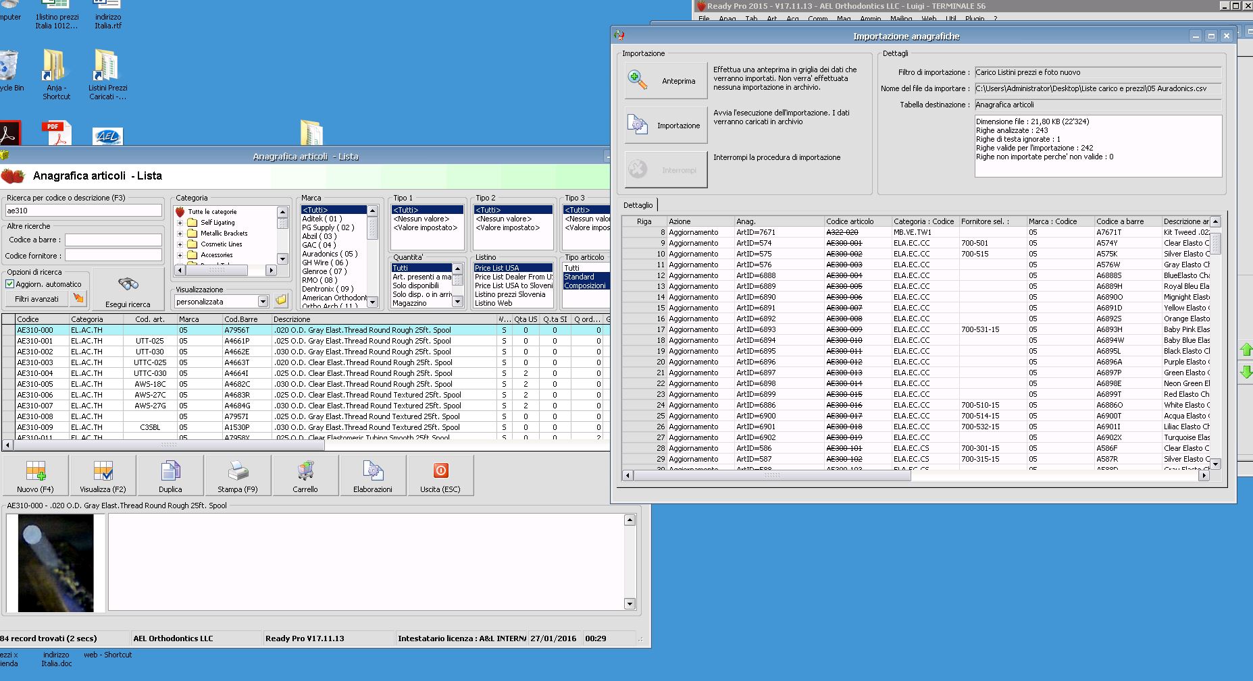Sort the article list by the Descrizione column
This screenshot has height=681, width=1253.
coord(384,319)
